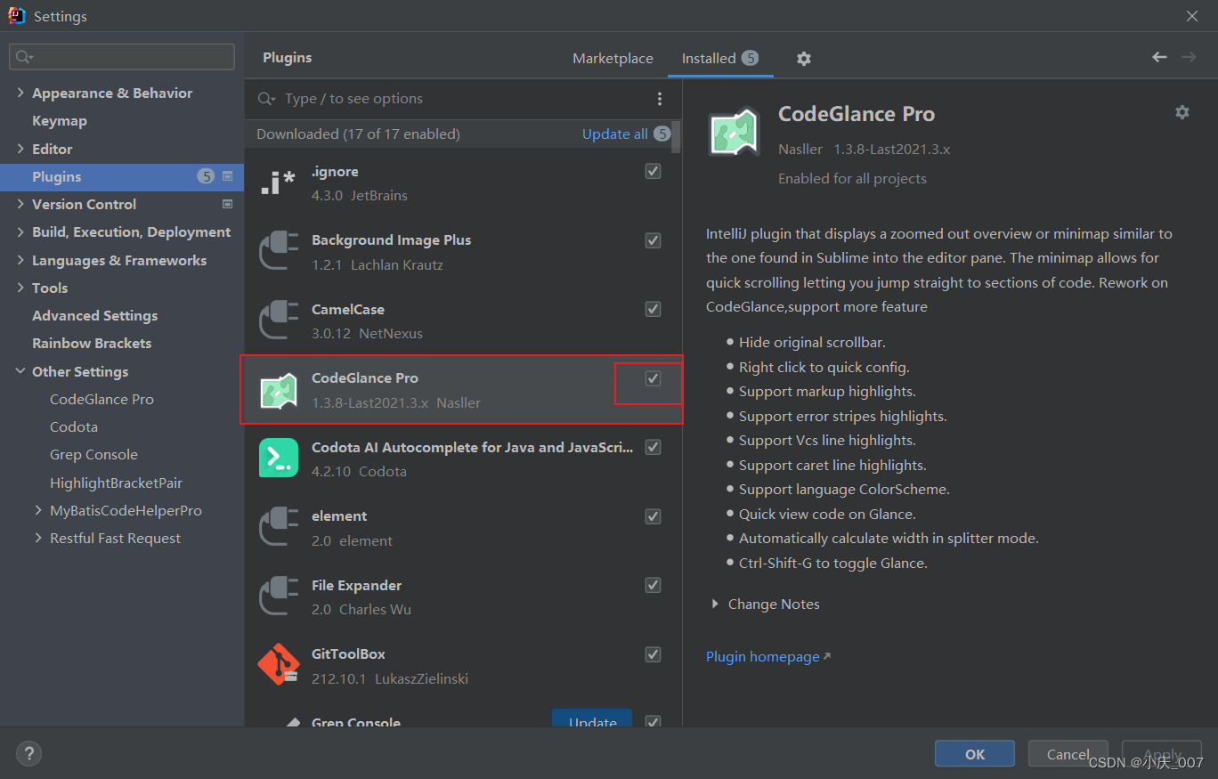Click the .ignore plugin icon
This screenshot has width=1218, height=779.
[x=278, y=183]
